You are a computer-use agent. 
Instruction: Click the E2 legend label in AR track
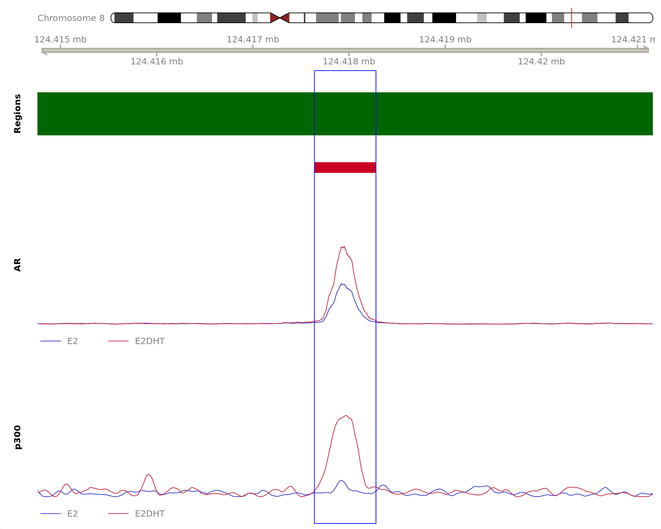coord(73,341)
